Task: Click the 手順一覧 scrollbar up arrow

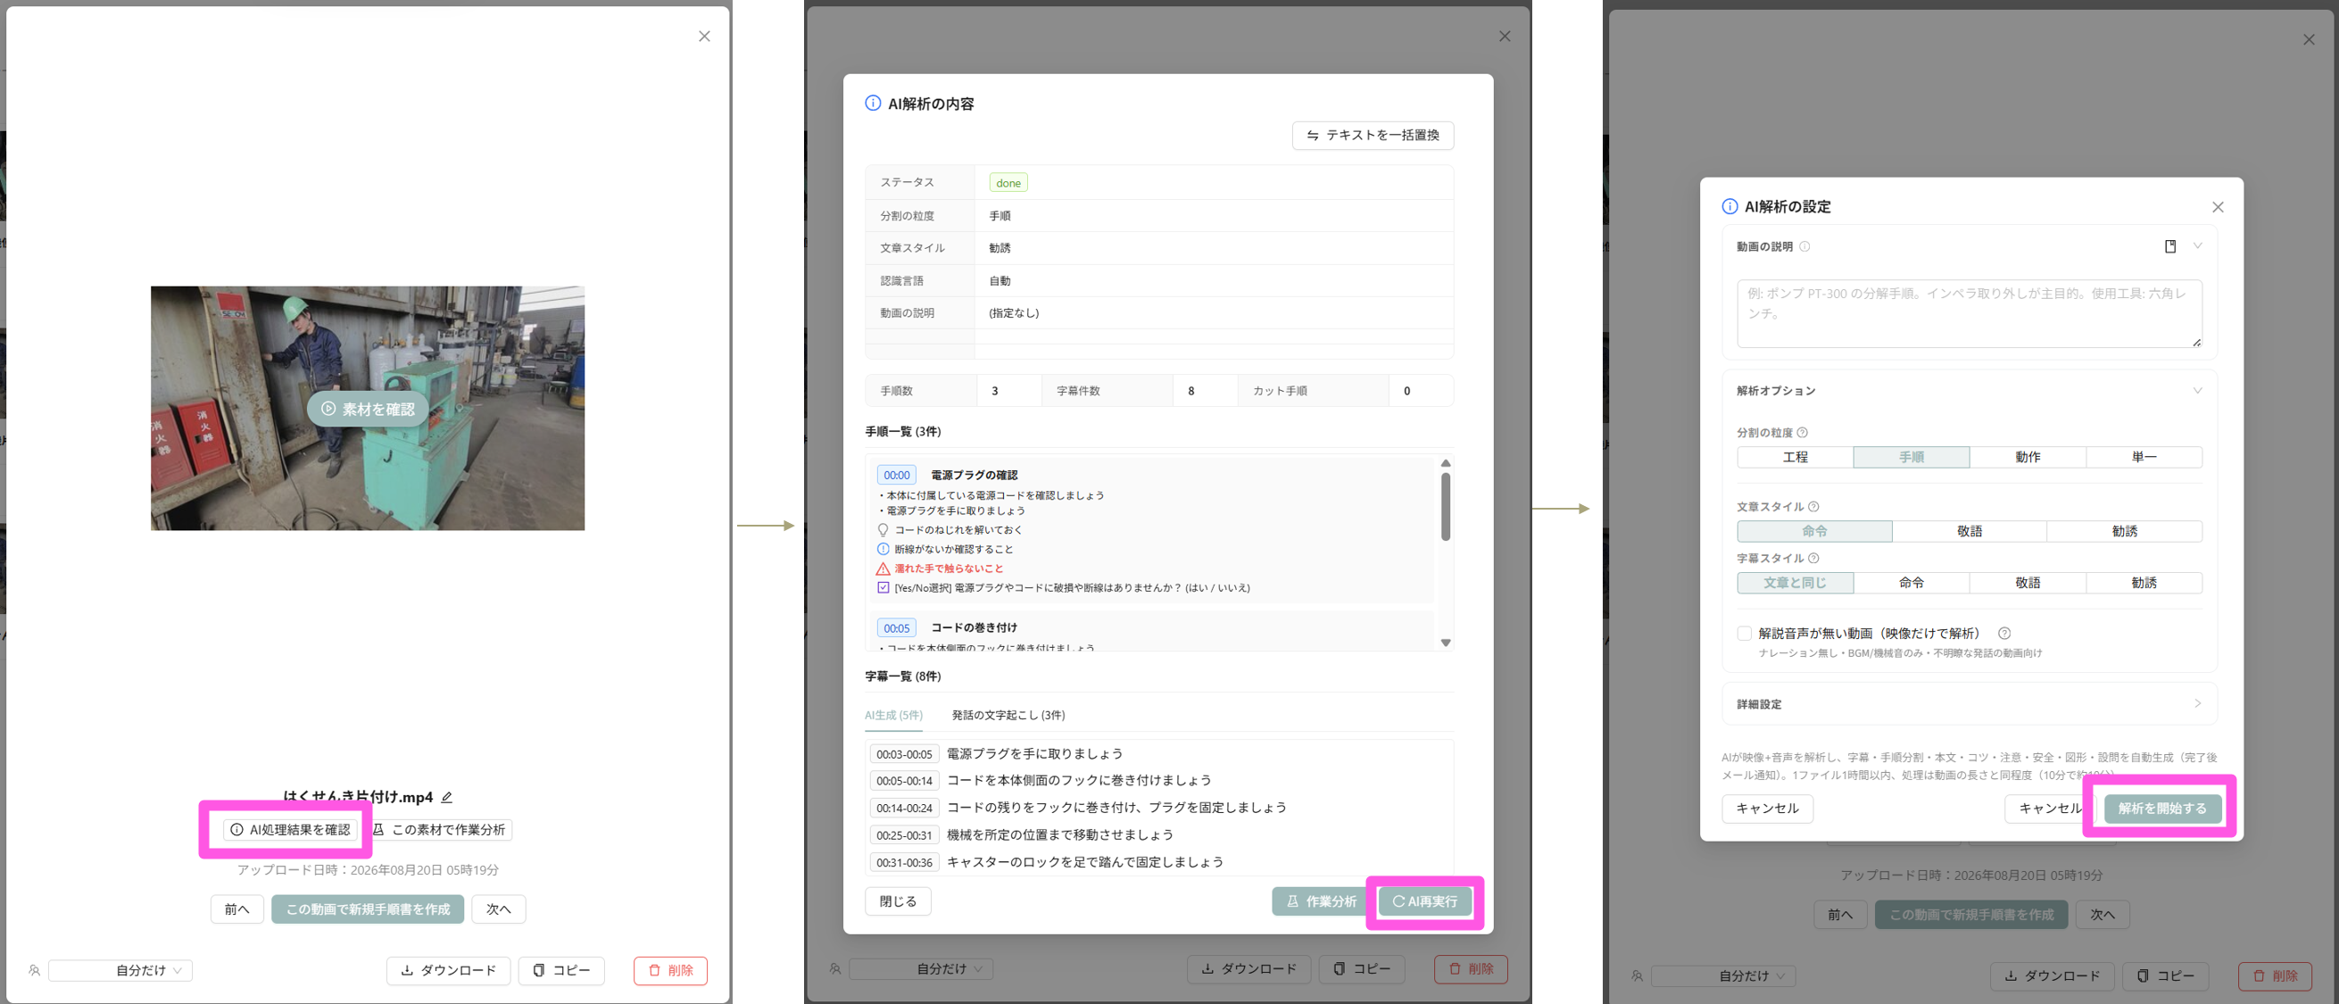Action: click(x=1446, y=464)
